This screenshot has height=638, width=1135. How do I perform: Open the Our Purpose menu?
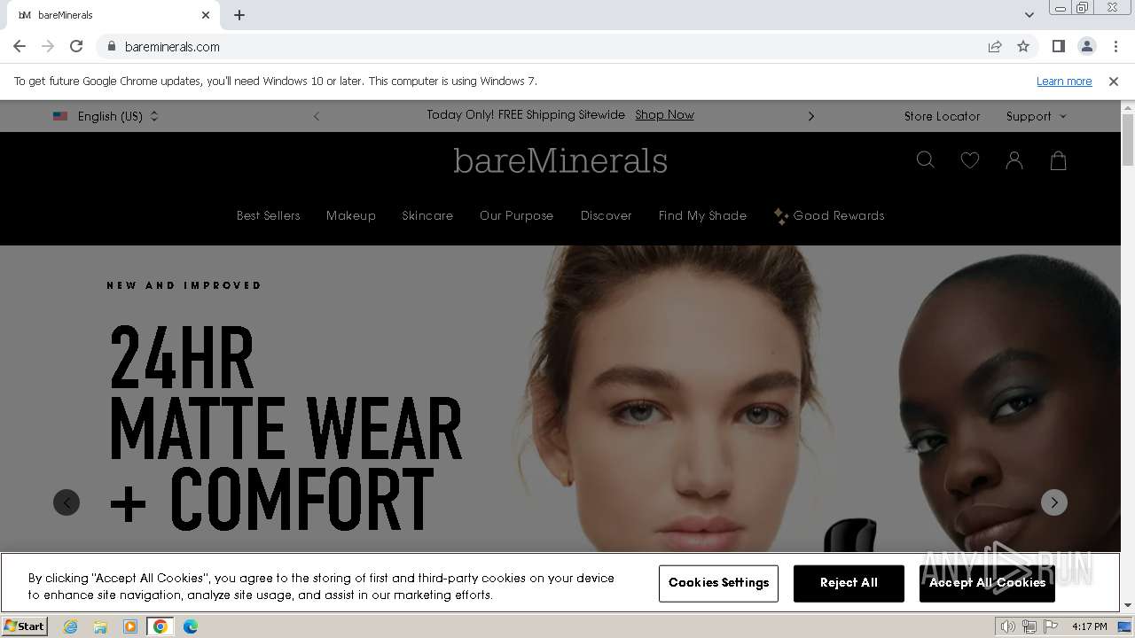(516, 215)
